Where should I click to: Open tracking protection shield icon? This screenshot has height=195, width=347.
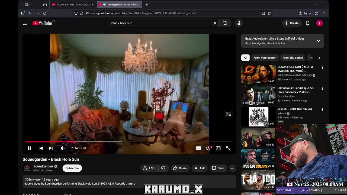click(76, 13)
